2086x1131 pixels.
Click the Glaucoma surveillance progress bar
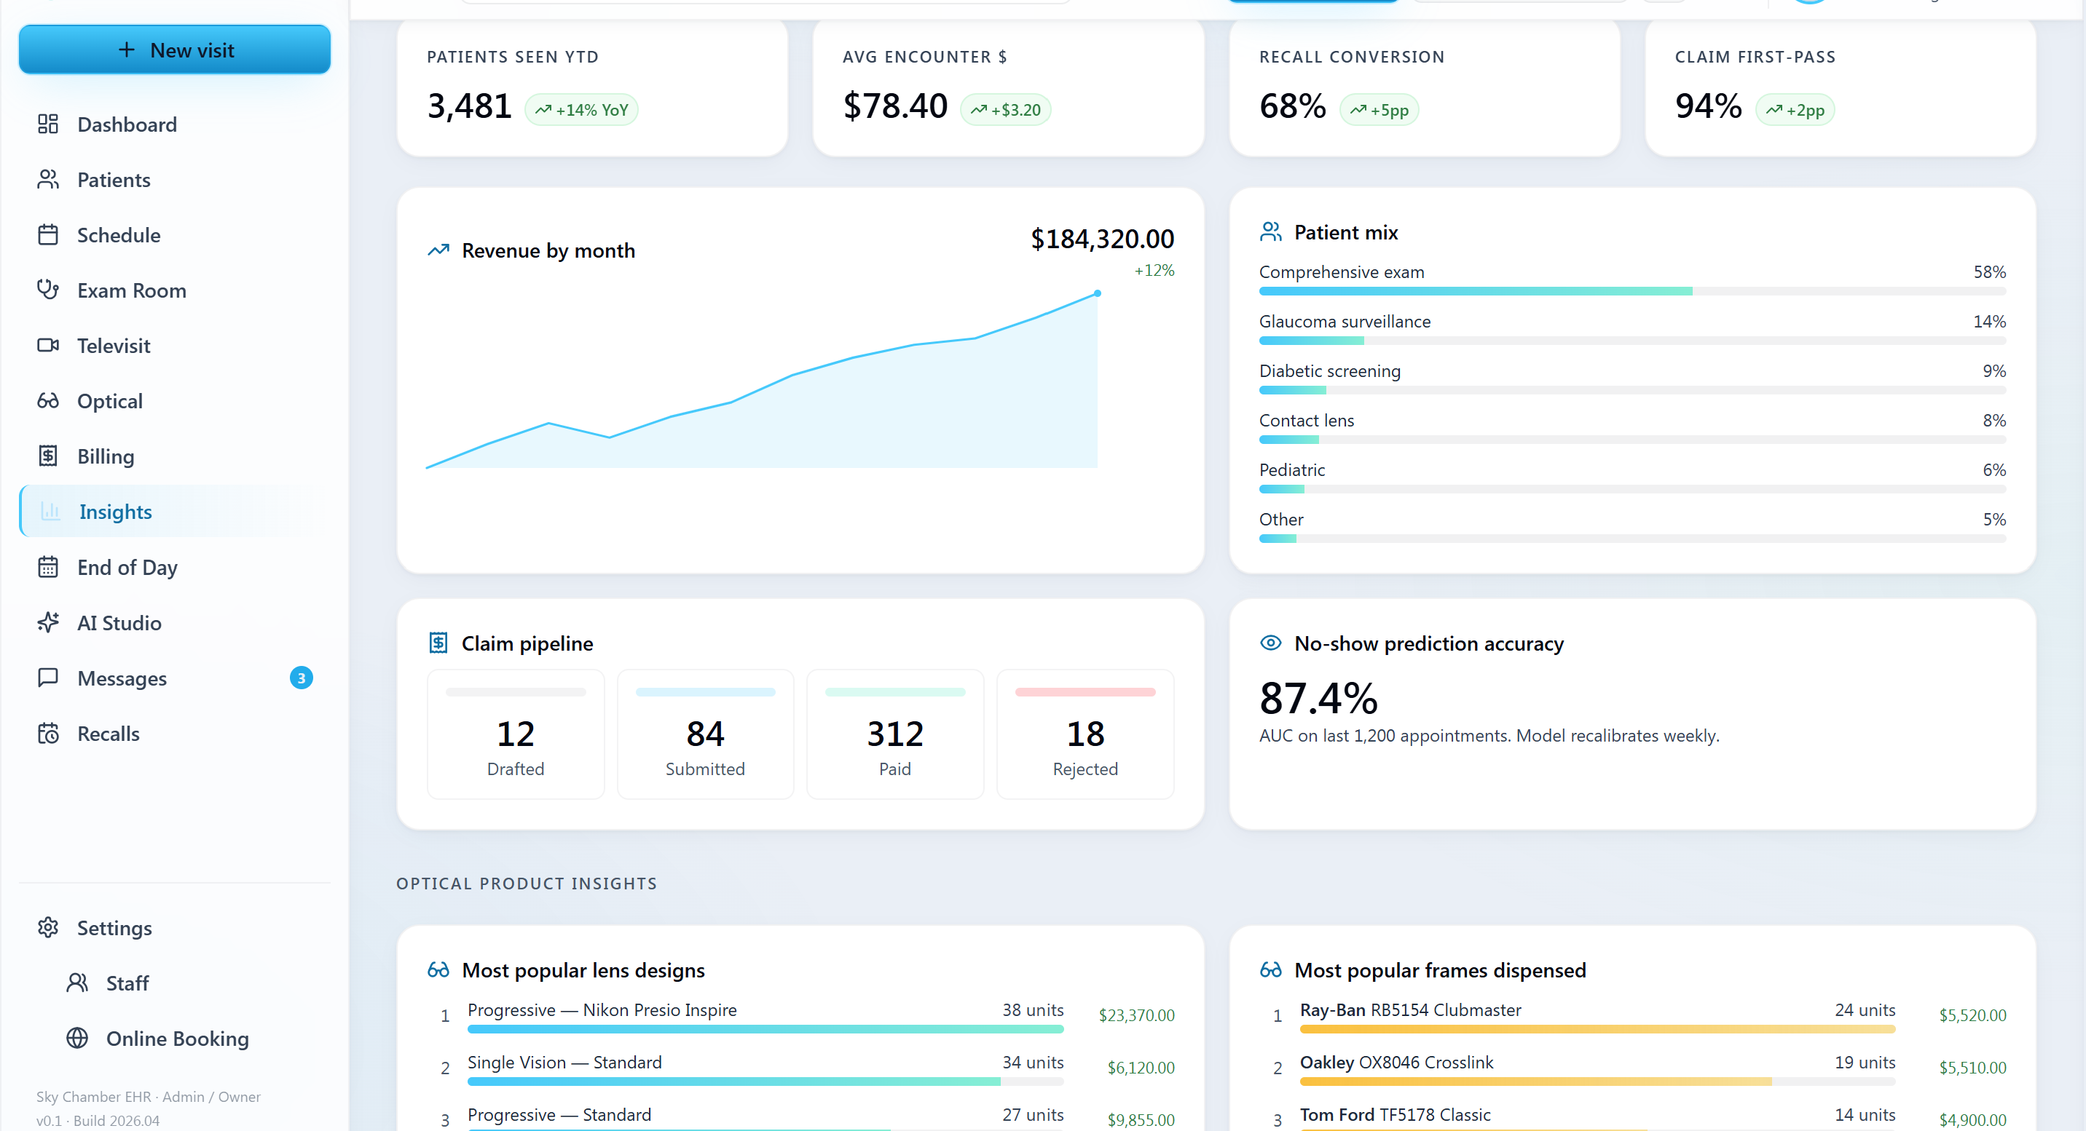point(1632,341)
